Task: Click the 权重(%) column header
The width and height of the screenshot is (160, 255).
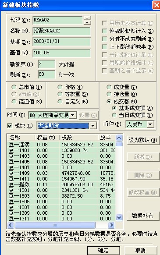Action: [x=47, y=138]
